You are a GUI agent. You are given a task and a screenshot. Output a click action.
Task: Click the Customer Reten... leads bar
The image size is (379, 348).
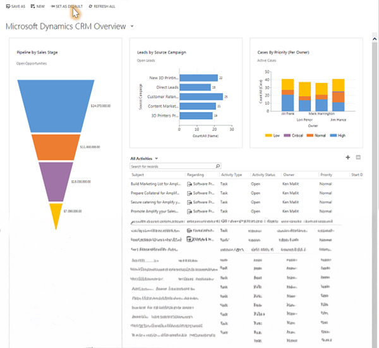(201, 97)
